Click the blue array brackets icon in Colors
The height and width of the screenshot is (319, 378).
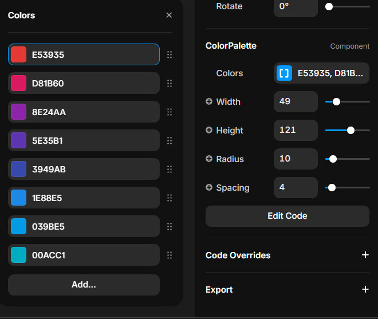click(284, 73)
